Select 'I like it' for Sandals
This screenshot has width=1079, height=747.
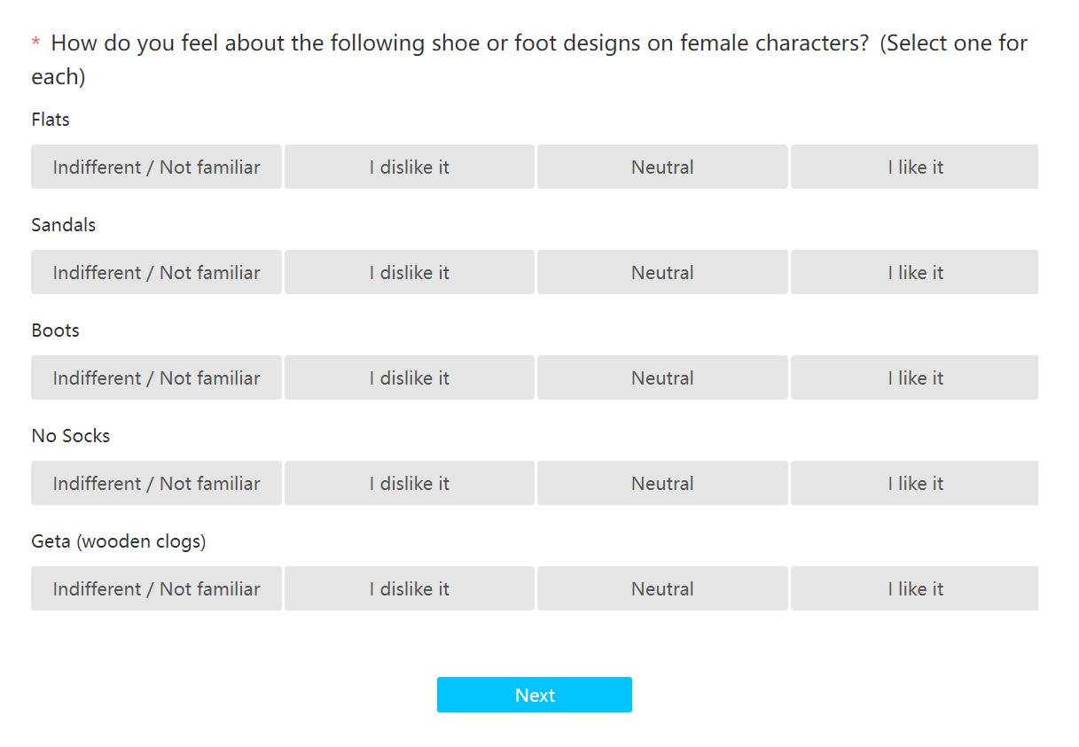click(x=915, y=272)
